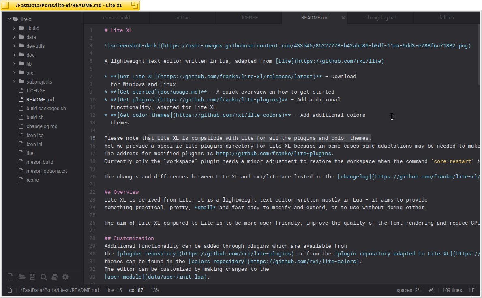This screenshot has height=298, width=482.
Task: Click the folder icon next to _build
Action: click(x=21, y=28)
